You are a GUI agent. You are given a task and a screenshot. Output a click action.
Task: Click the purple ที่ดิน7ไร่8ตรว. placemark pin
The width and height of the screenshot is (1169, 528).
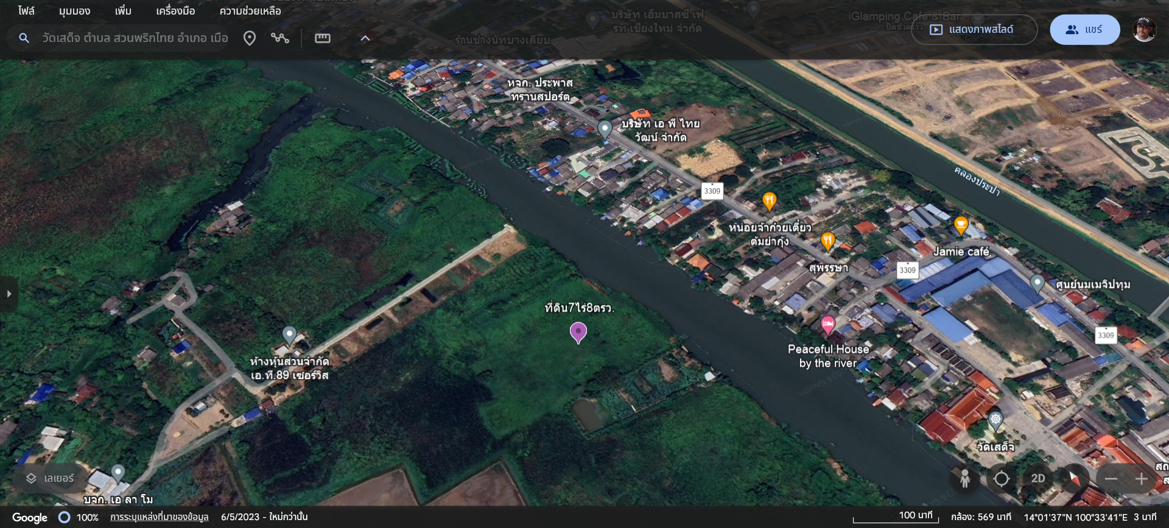coord(578,332)
